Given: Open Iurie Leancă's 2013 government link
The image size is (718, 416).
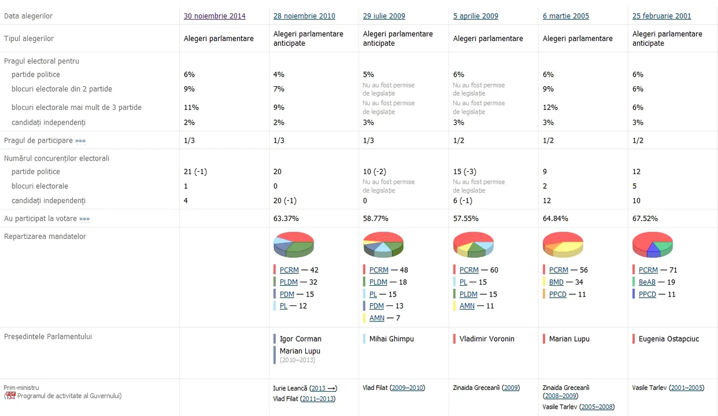Looking at the screenshot, I should click(323, 388).
